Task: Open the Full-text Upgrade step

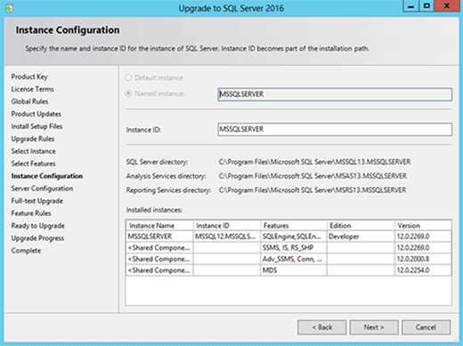Action: [37, 201]
